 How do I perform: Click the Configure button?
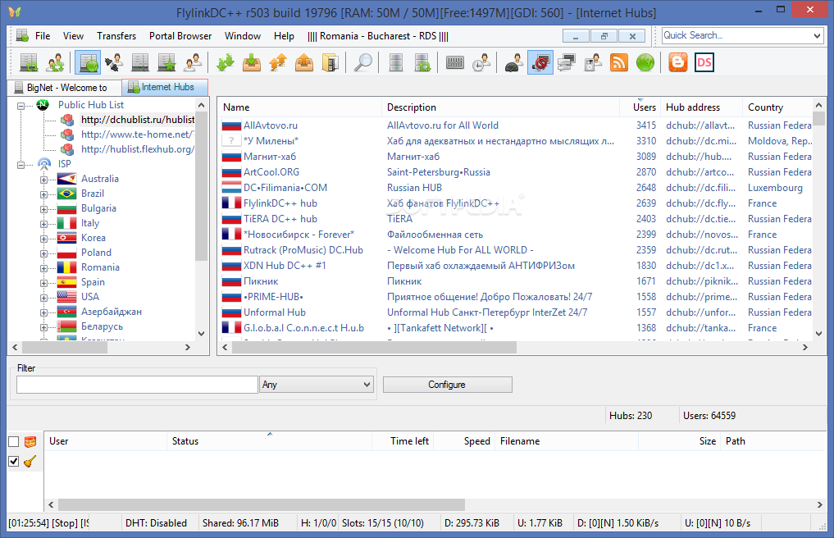pyautogui.click(x=447, y=384)
